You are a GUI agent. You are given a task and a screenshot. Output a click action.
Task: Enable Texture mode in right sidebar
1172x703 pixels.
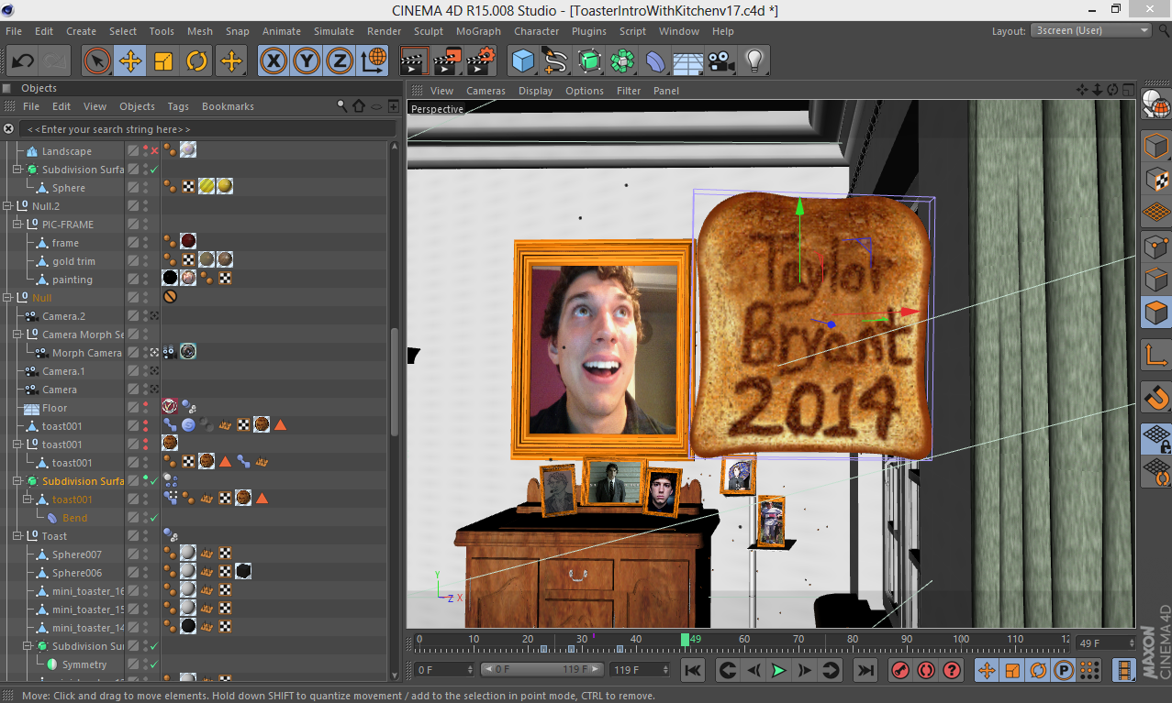(x=1155, y=180)
